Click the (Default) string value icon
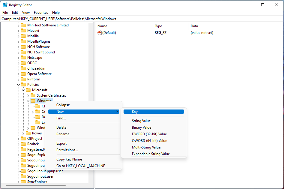The width and height of the screenshot is (284, 189). [99, 33]
